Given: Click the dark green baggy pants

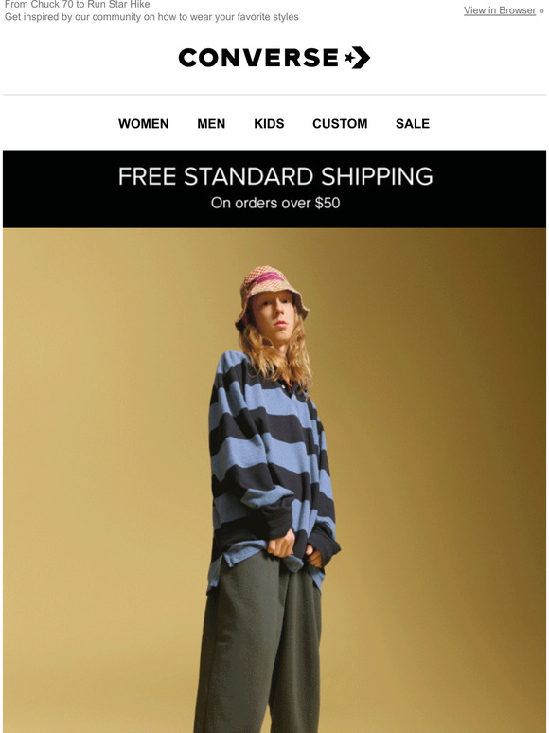Looking at the screenshot, I should pos(257,650).
